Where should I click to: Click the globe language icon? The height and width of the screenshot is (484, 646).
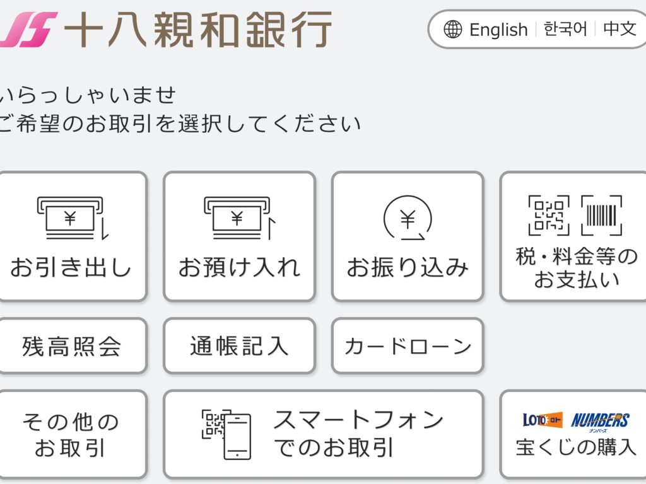(453, 30)
